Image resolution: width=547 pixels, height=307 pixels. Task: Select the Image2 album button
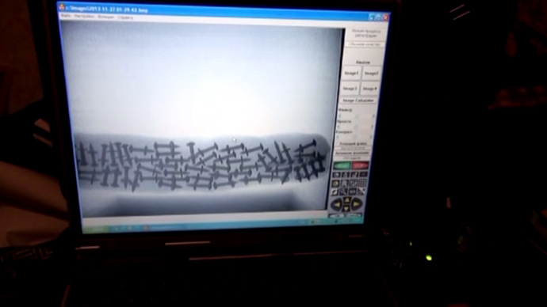pyautogui.click(x=371, y=74)
